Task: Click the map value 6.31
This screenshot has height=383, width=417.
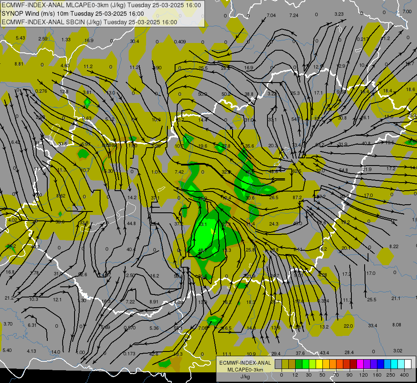Action: (x=32, y=325)
